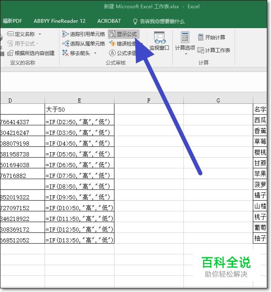This screenshot has height=292, width=271.
Task: Click Use in Formula (用于公式) button
Action: pyautogui.click(x=23, y=43)
